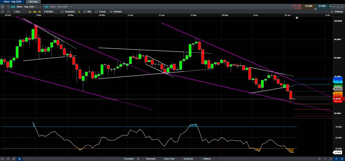Click the 3.0 spread value
The image size is (345, 161).
tap(315, 9)
